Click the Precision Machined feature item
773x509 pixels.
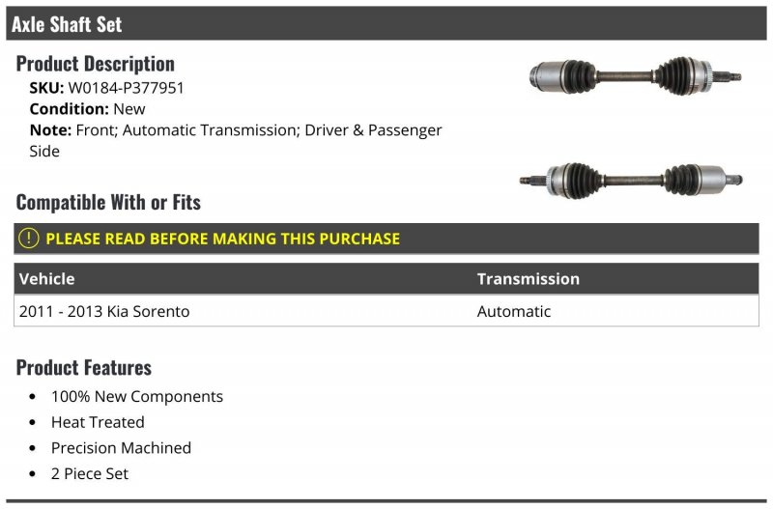[121, 448]
